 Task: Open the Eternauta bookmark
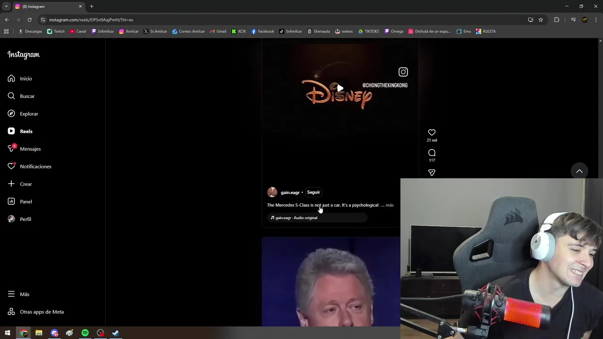pos(318,32)
